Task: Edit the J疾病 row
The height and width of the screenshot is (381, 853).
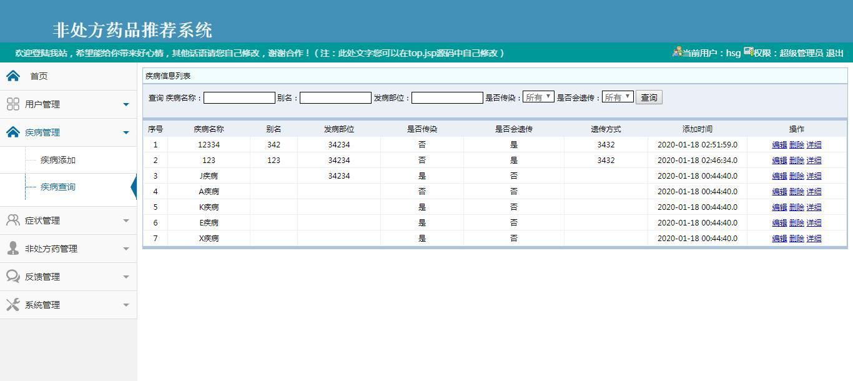Action: pos(779,176)
